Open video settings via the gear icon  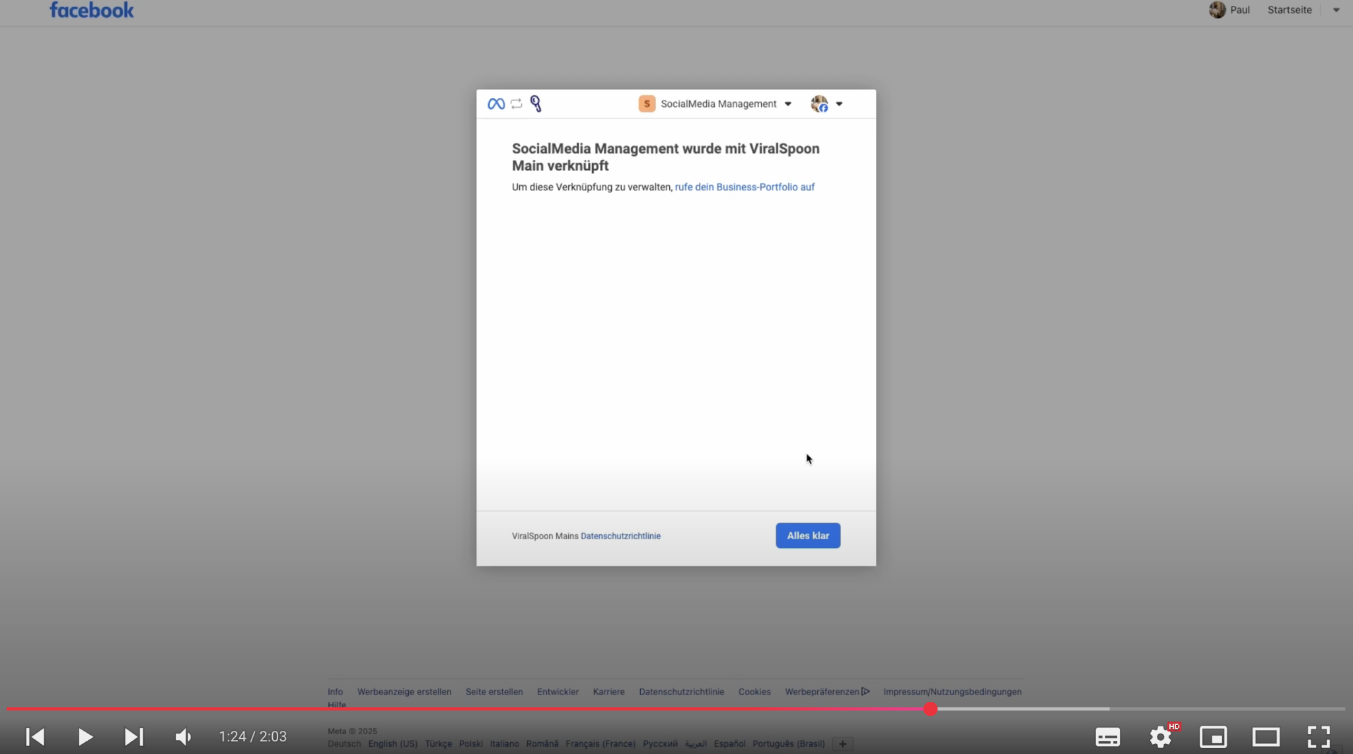[x=1161, y=736]
